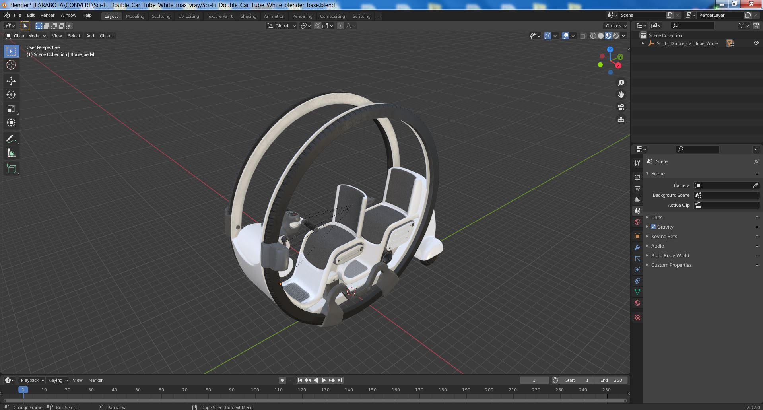Open the Texture properties tab
763x410 pixels.
(637, 317)
